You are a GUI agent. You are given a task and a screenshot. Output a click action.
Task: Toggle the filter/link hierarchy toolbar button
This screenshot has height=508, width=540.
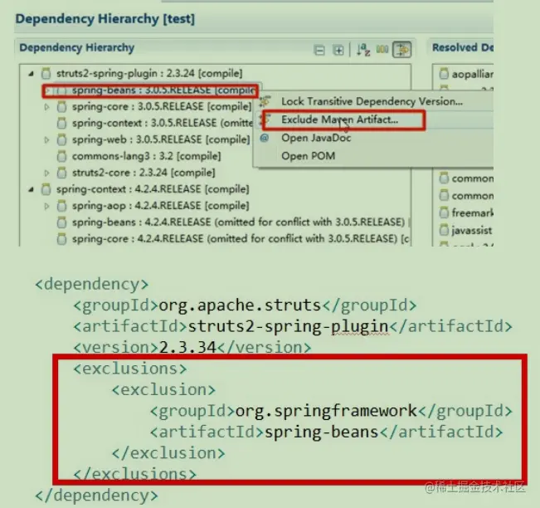402,50
